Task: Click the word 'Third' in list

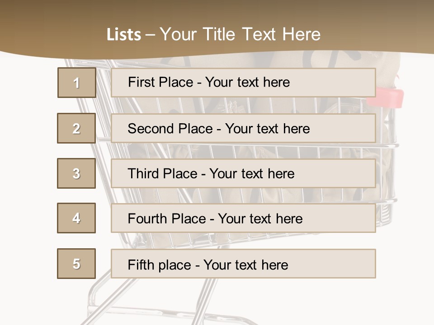Action: (143, 173)
